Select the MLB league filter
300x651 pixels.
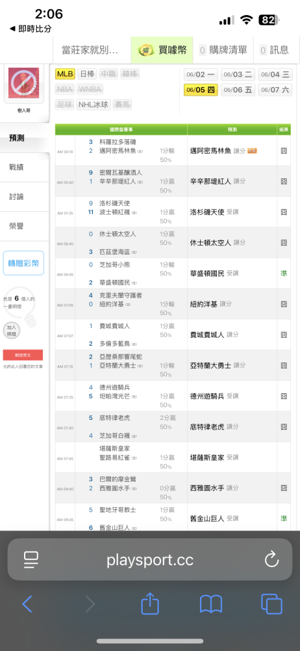pyautogui.click(x=65, y=74)
